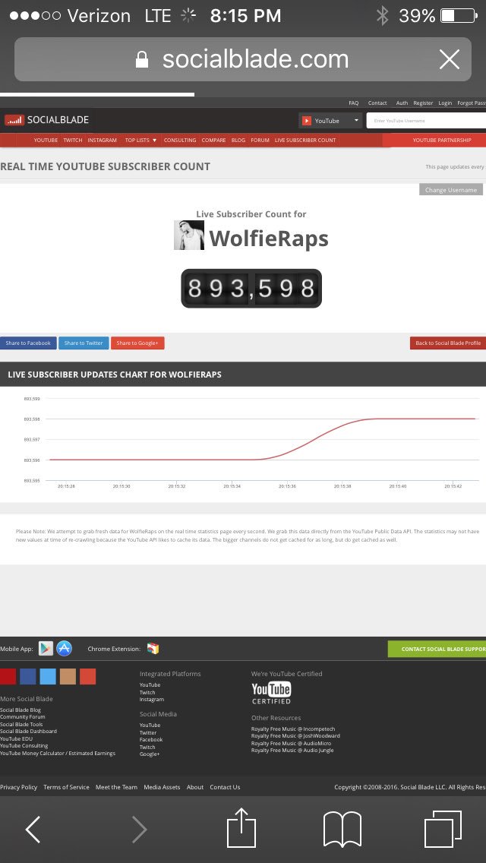Click the Change Username button
The width and height of the screenshot is (486, 863).
pyautogui.click(x=451, y=190)
